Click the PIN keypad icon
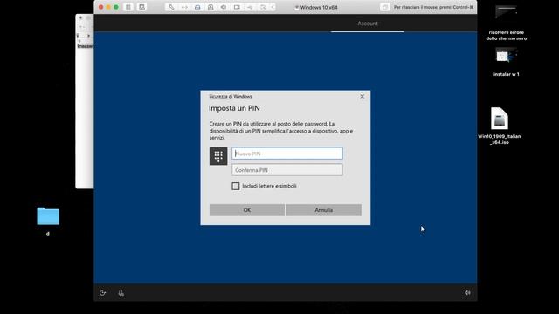This screenshot has width=559, height=314. [x=218, y=156]
